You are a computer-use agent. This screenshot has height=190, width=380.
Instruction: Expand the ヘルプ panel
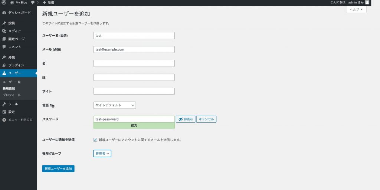[x=356, y=9]
